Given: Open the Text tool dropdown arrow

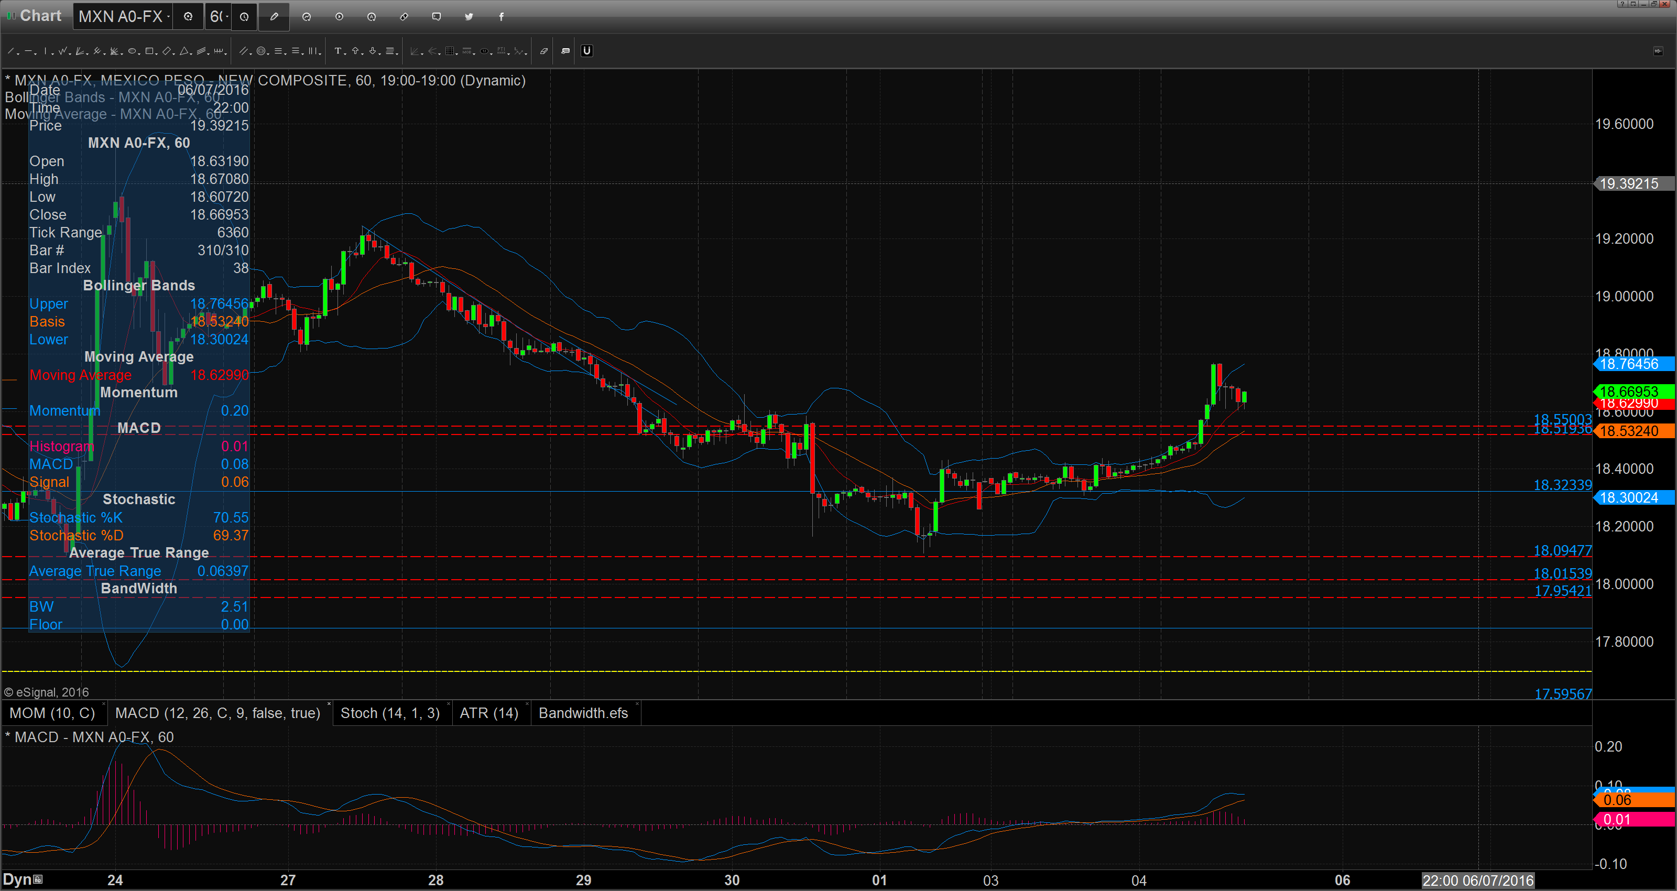Looking at the screenshot, I should [345, 53].
